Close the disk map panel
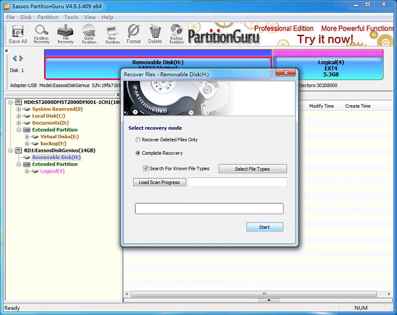Viewport: 397px width, 315px height. tap(7, 51)
